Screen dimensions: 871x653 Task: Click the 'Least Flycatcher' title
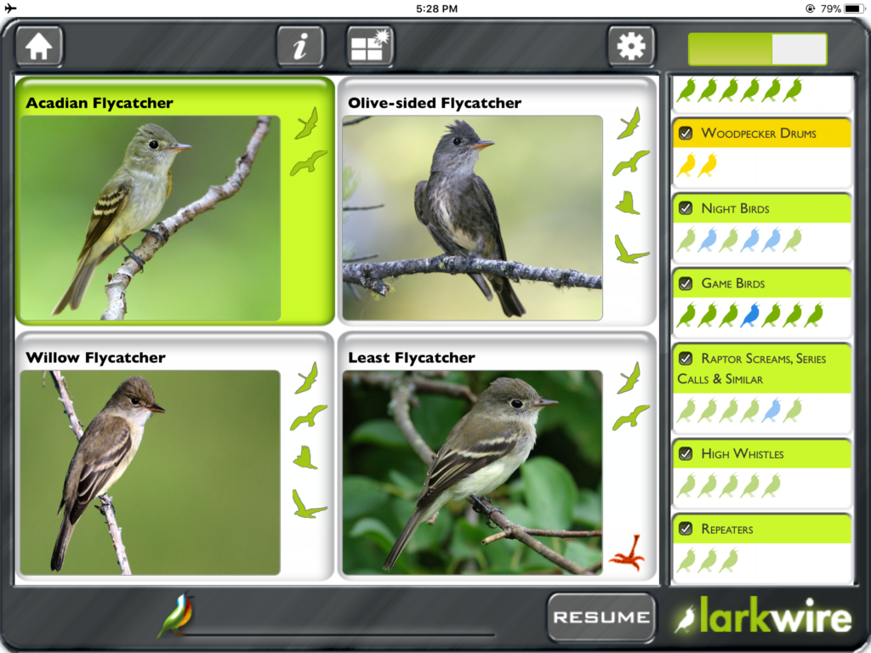[x=412, y=358]
